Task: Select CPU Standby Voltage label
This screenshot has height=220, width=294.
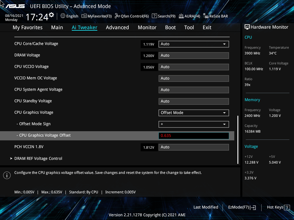Action: click(x=33, y=101)
